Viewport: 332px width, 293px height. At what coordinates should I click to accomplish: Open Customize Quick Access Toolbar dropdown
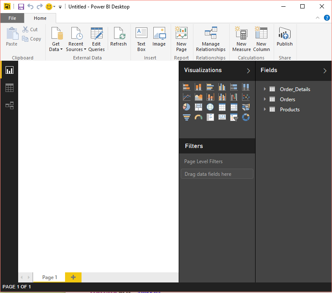tap(60, 7)
